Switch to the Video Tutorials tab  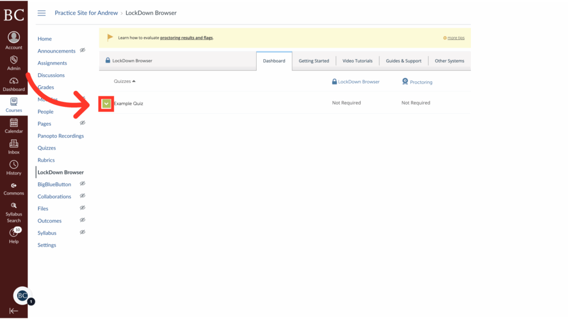[357, 61]
